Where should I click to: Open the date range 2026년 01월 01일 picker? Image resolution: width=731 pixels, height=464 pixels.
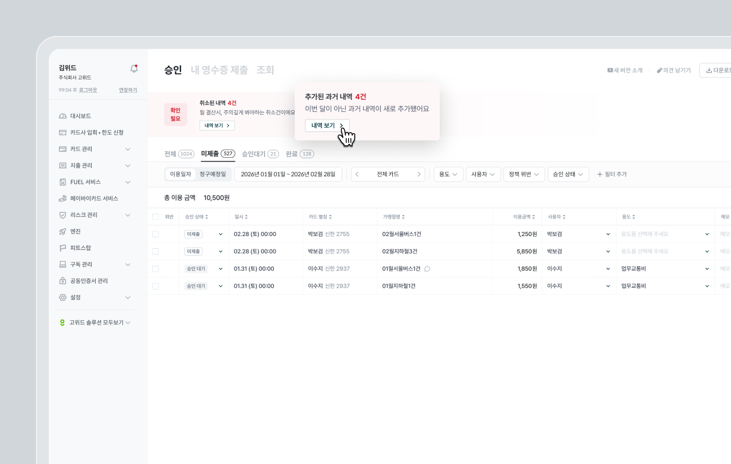[x=288, y=174]
